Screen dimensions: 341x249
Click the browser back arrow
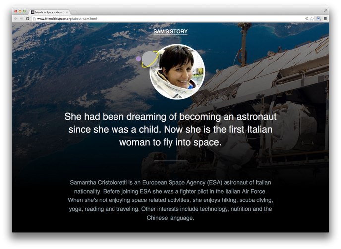(16, 19)
